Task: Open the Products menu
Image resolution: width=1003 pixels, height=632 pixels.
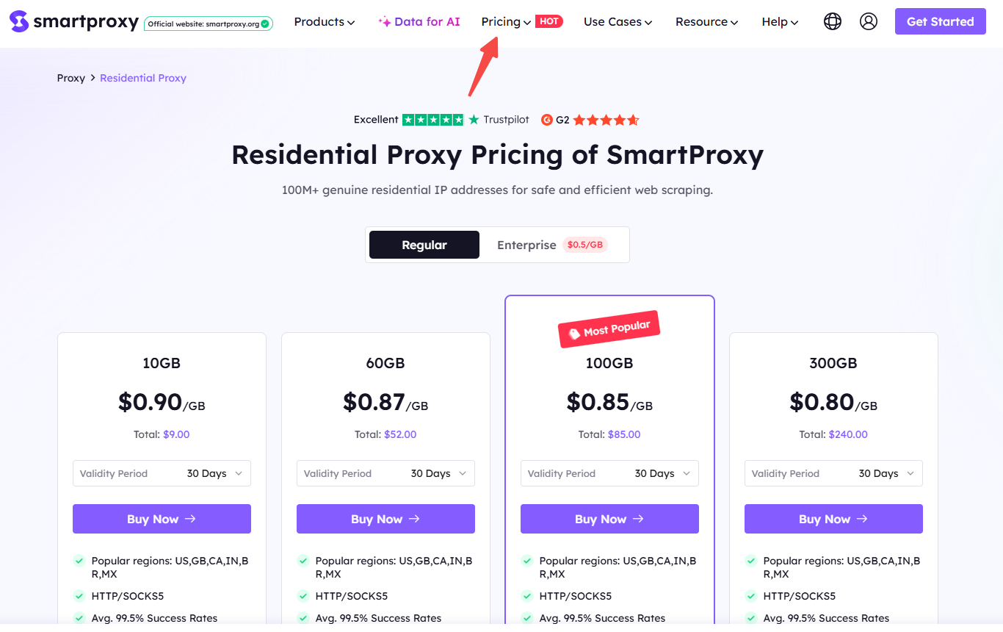Action: 325,22
